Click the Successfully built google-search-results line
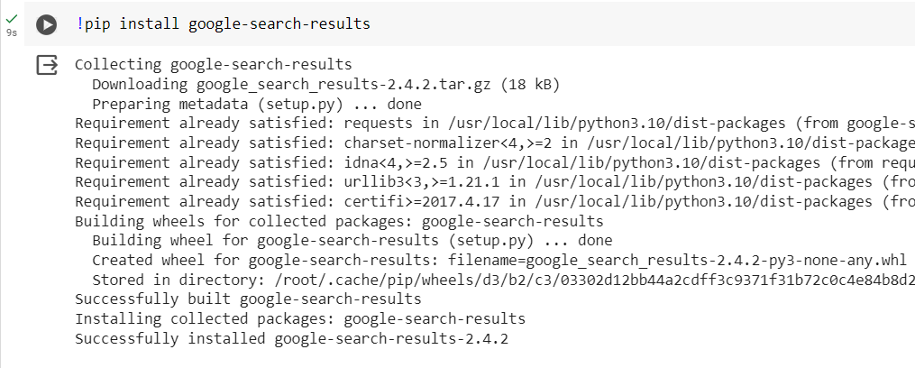 (248, 299)
